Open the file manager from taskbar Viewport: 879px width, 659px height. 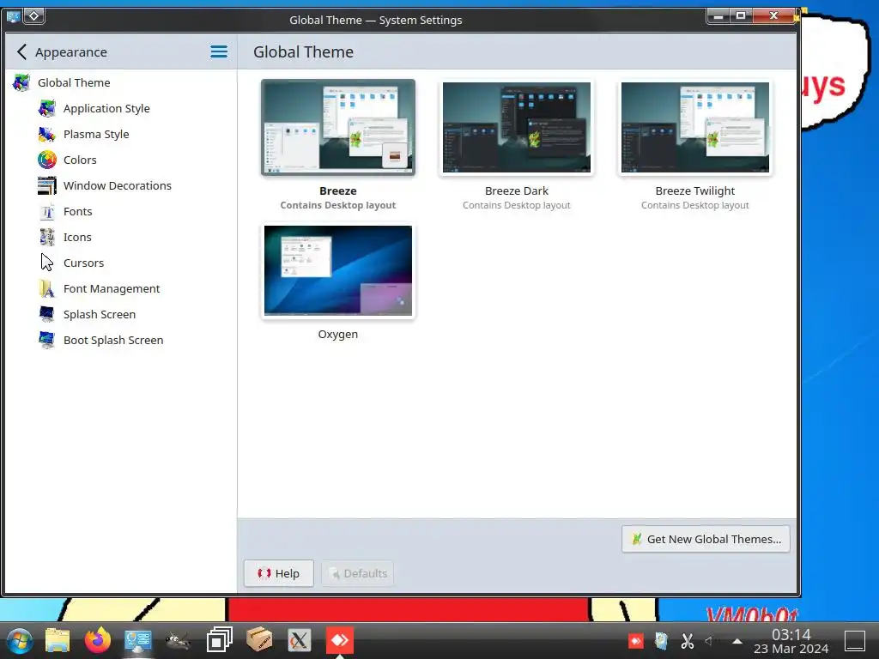(58, 640)
